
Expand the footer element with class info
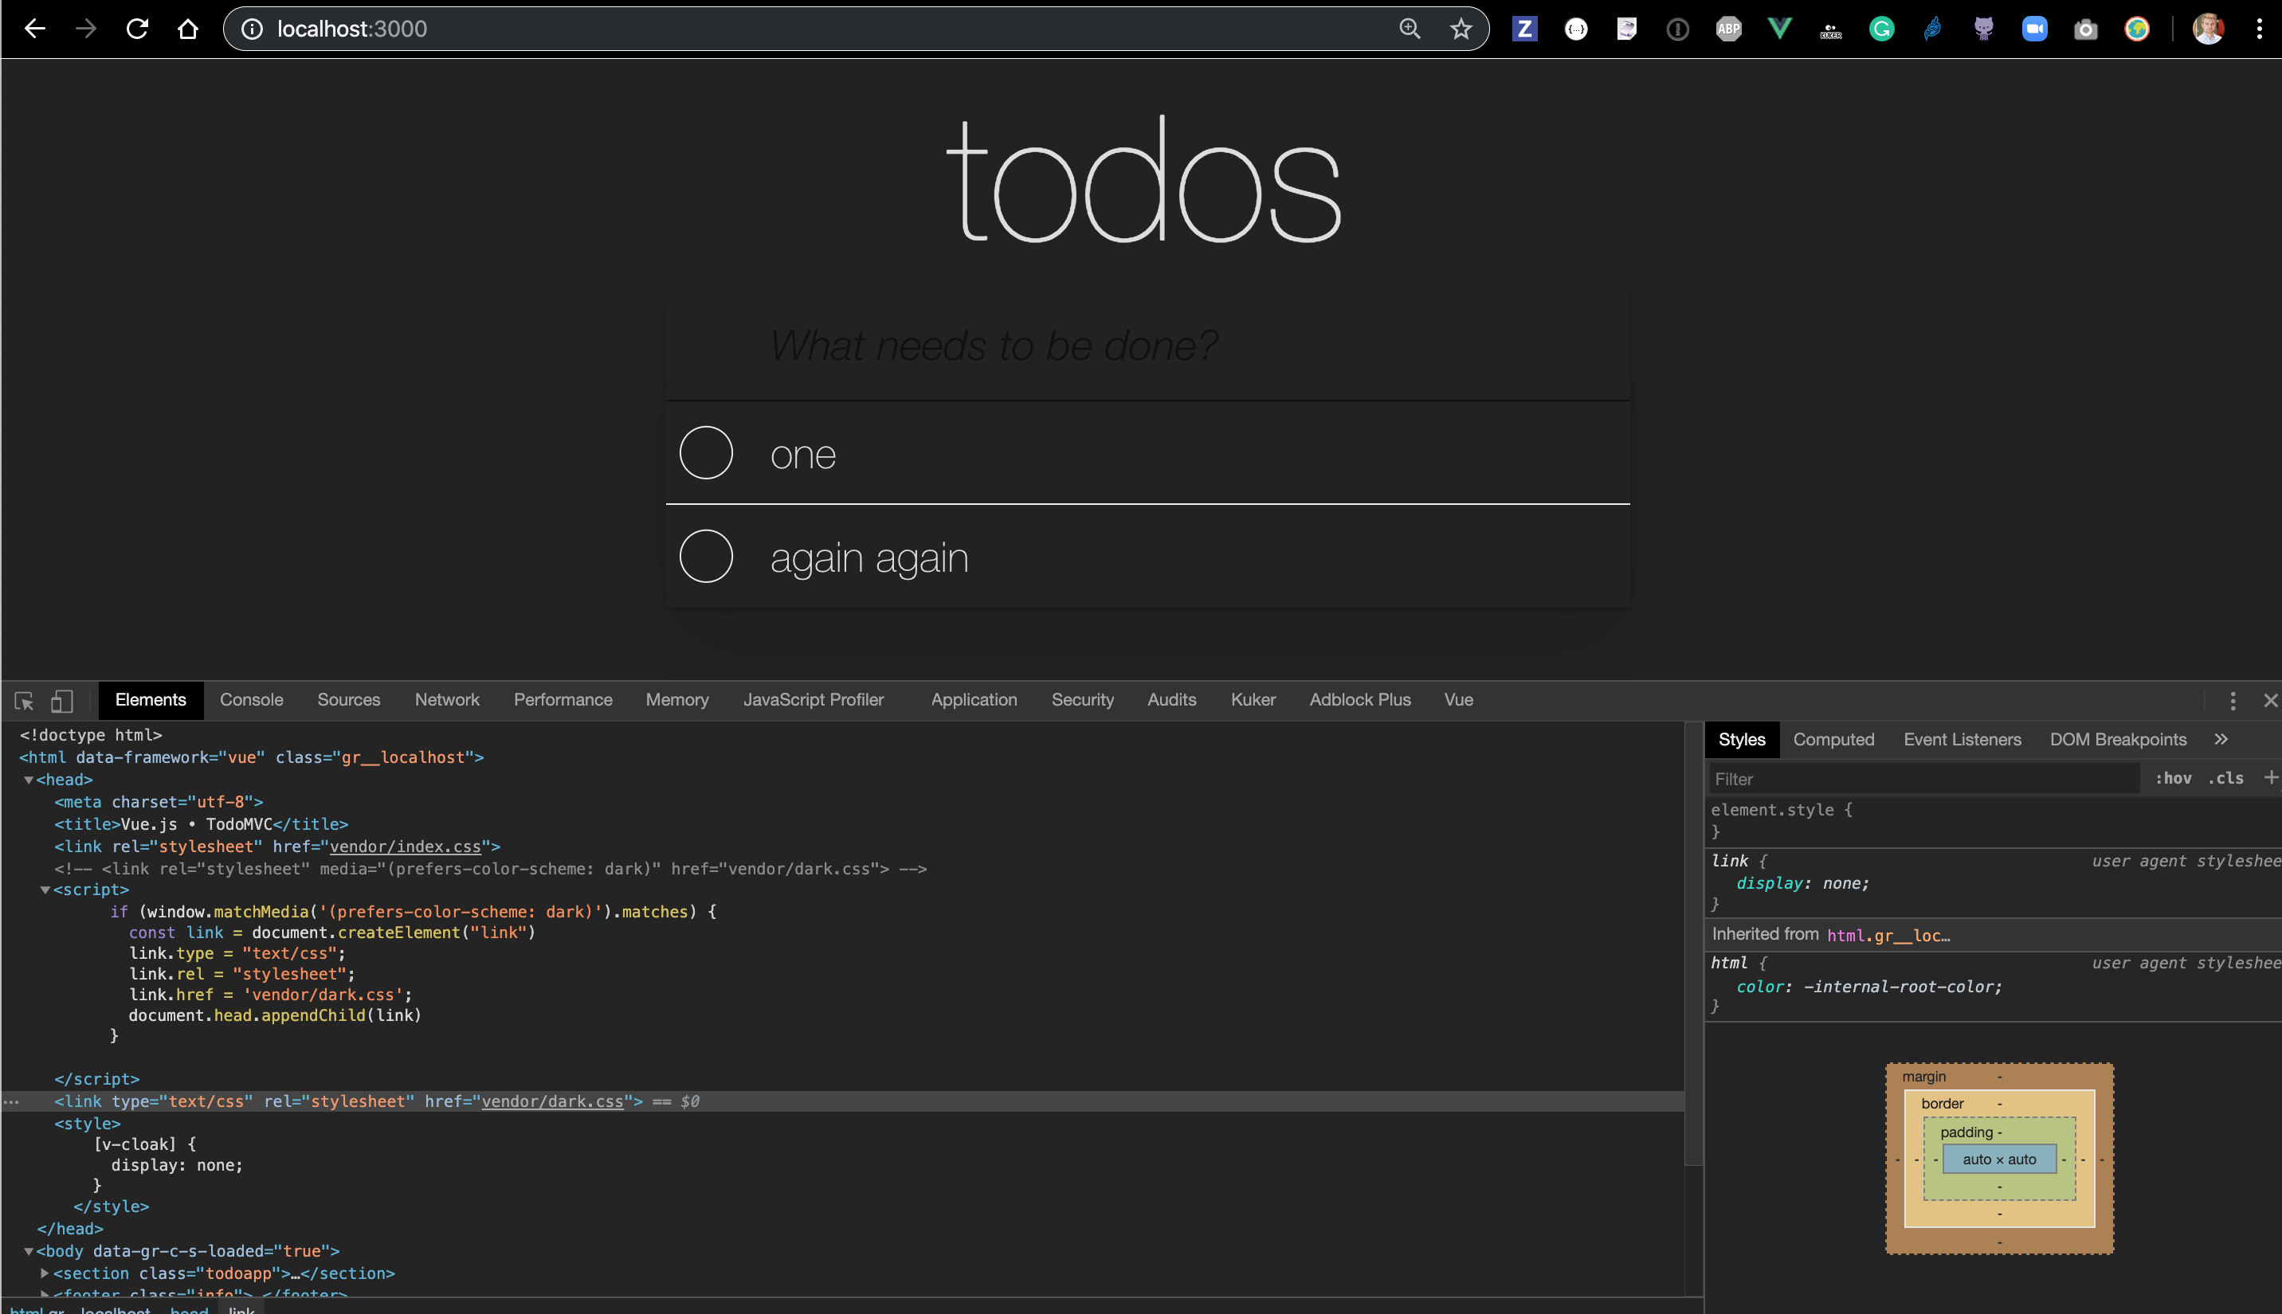point(47,1294)
